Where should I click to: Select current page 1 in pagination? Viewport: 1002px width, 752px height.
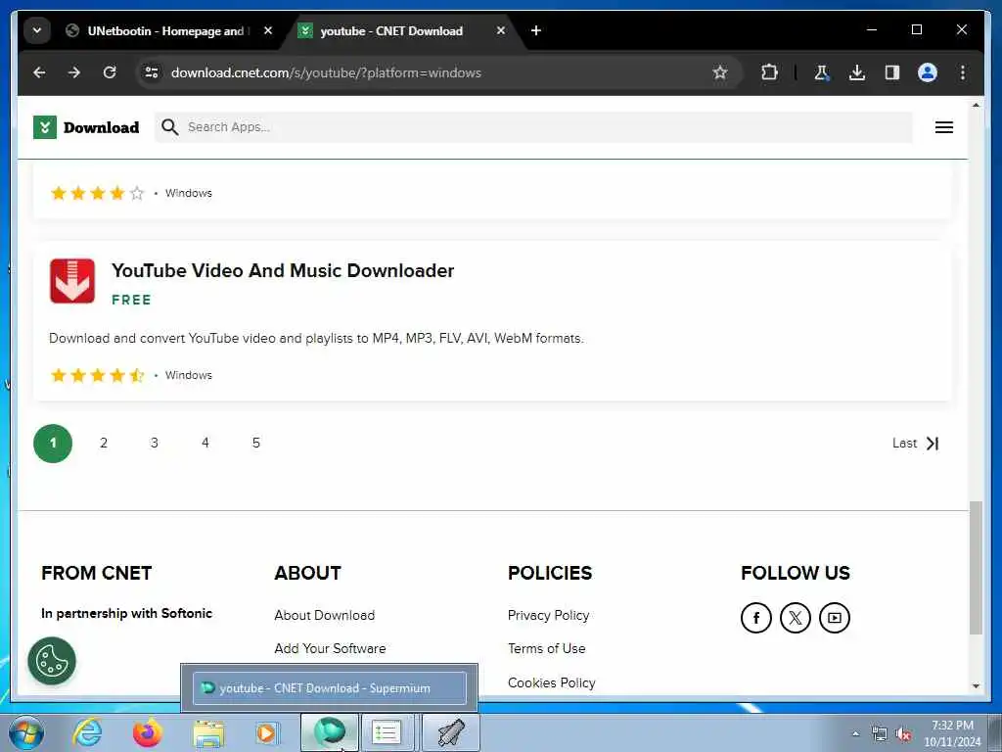[53, 444]
